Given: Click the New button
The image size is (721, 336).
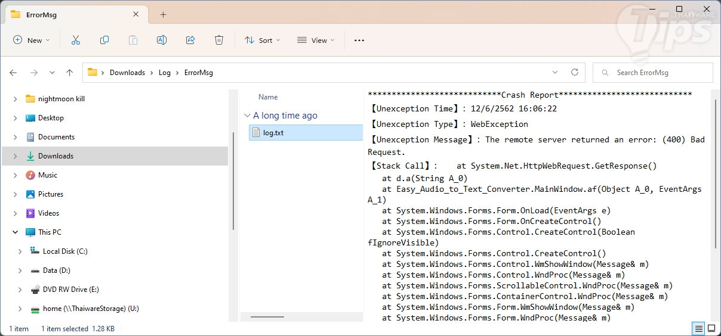Looking at the screenshot, I should point(31,40).
